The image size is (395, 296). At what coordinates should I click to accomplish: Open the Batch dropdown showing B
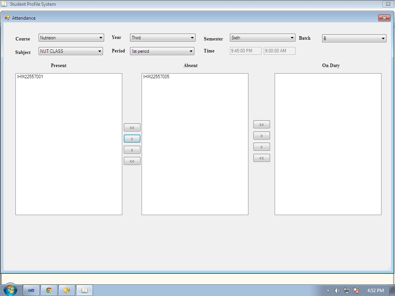click(x=354, y=38)
